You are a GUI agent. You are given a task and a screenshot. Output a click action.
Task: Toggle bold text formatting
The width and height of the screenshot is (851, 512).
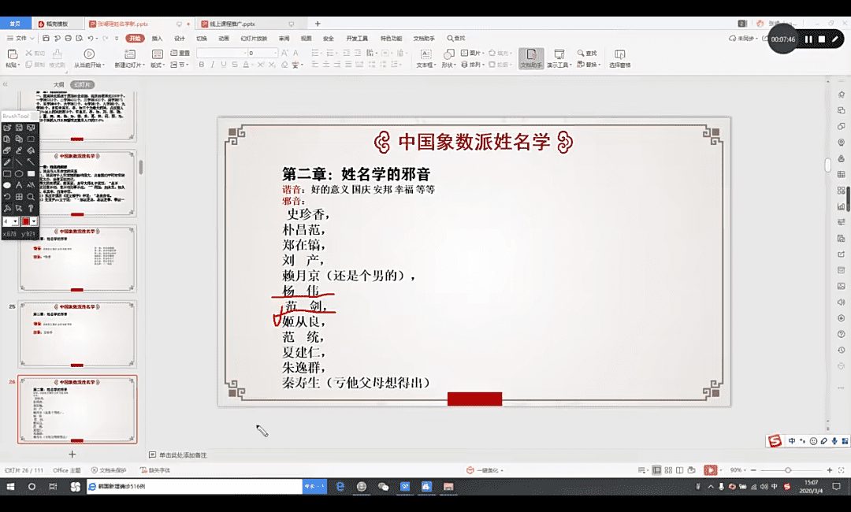202,65
